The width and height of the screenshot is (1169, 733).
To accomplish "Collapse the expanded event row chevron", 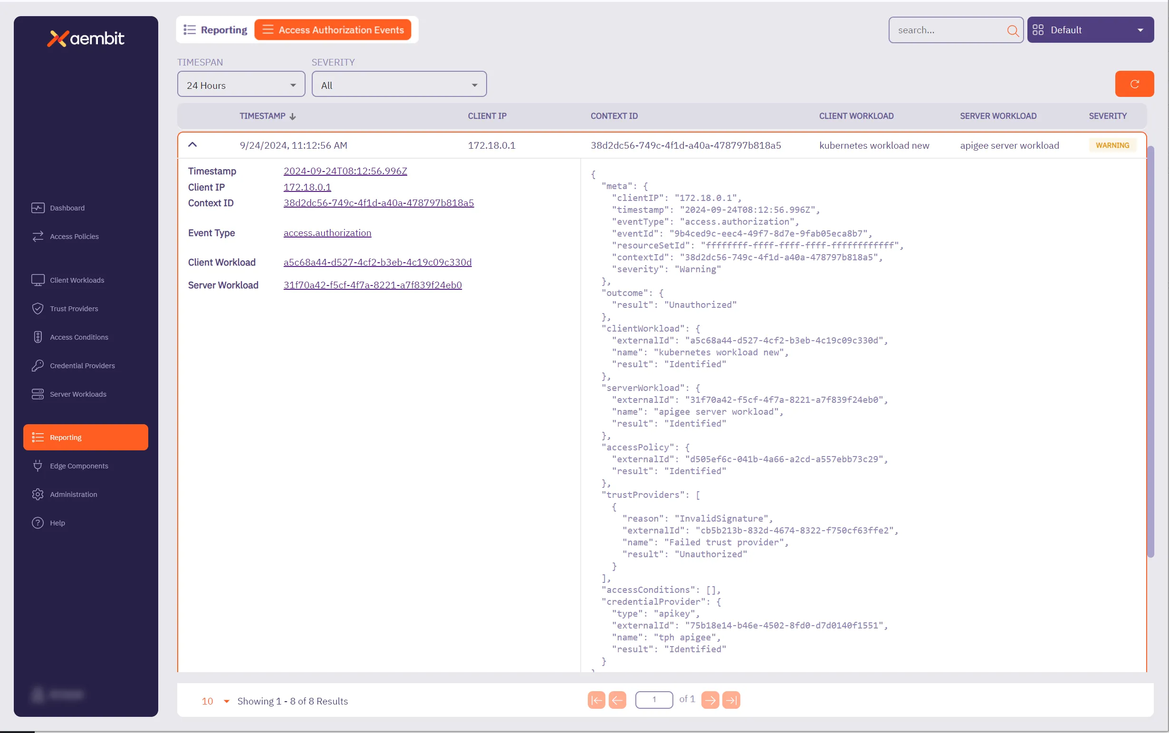I will (192, 145).
